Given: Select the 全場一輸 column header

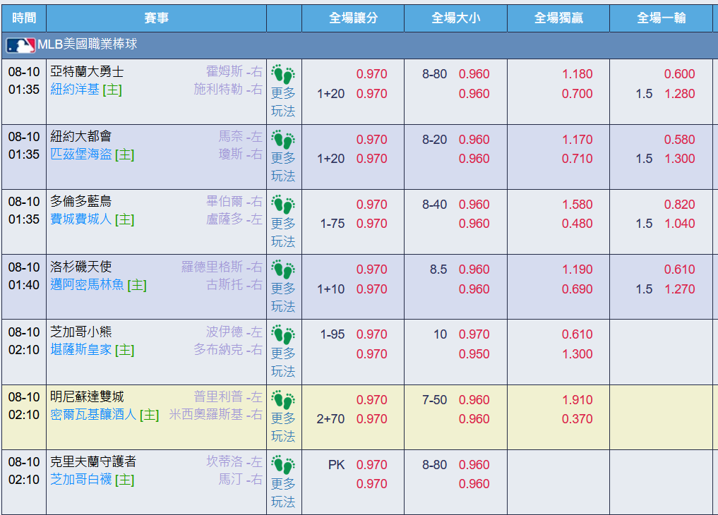Looking at the screenshot, I should tap(661, 18).
